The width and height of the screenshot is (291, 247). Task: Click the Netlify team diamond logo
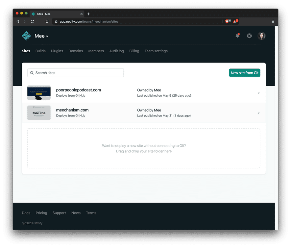(26, 36)
